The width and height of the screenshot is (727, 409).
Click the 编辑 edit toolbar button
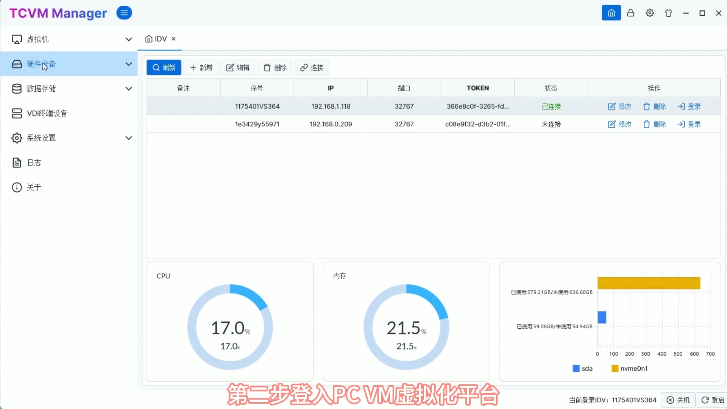(238, 67)
